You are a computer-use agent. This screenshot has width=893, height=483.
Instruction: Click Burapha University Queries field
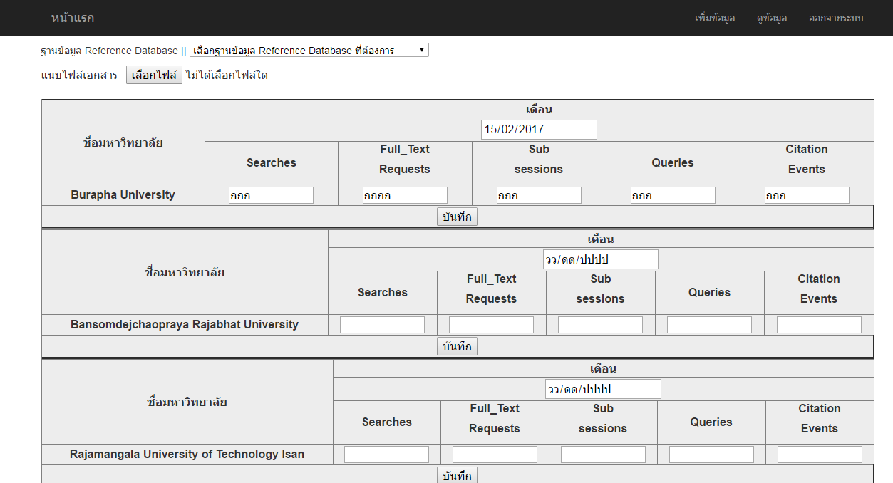(673, 195)
